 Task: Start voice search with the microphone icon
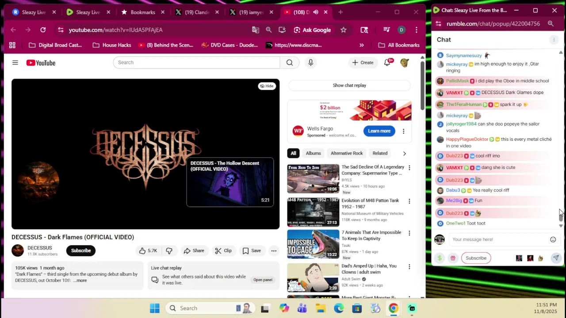310,62
